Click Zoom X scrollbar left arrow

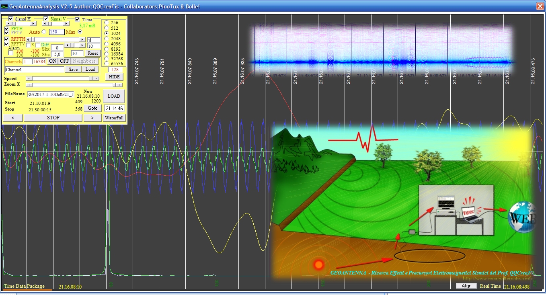click(x=29, y=85)
